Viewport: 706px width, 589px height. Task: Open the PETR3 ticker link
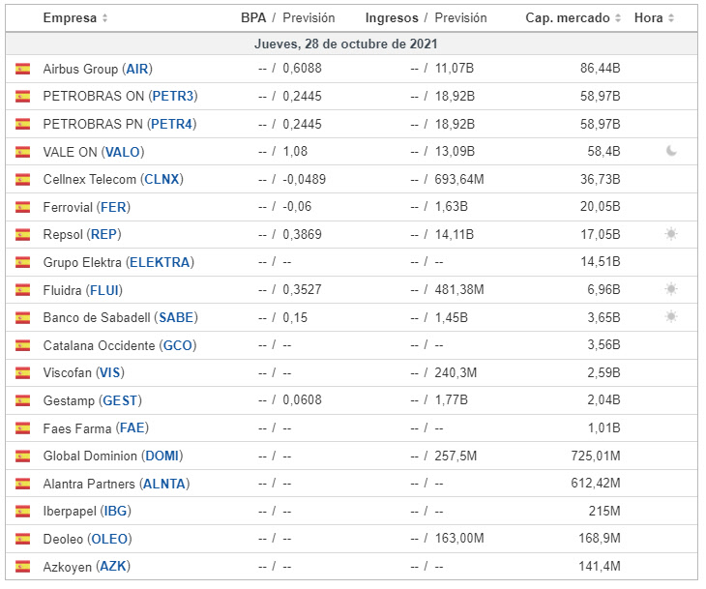point(173,97)
